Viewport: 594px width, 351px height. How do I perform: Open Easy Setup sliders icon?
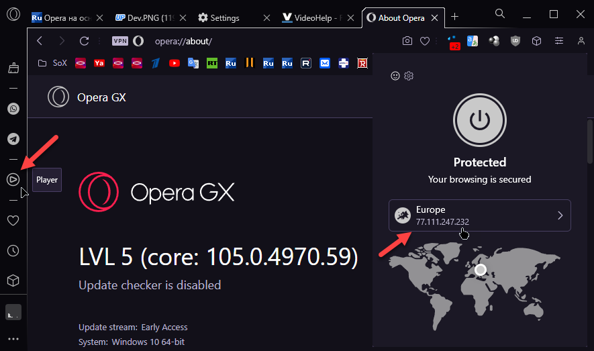tap(559, 41)
